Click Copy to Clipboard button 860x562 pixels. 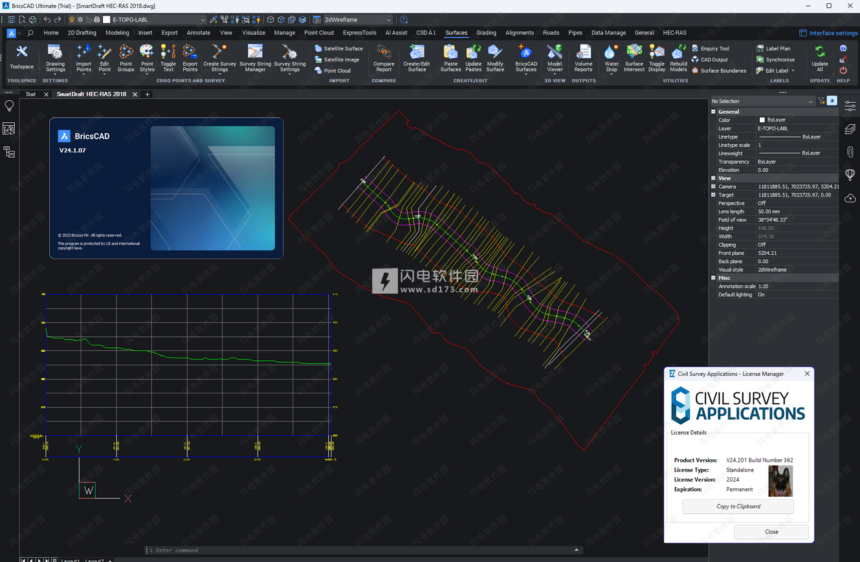point(738,506)
